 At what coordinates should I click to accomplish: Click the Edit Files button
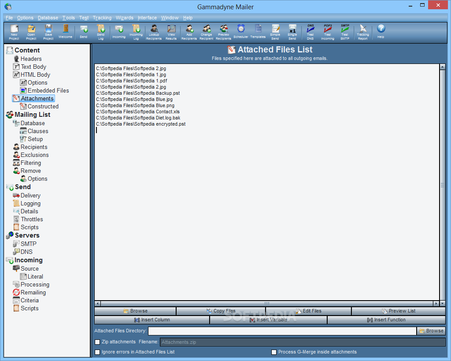[x=309, y=311]
